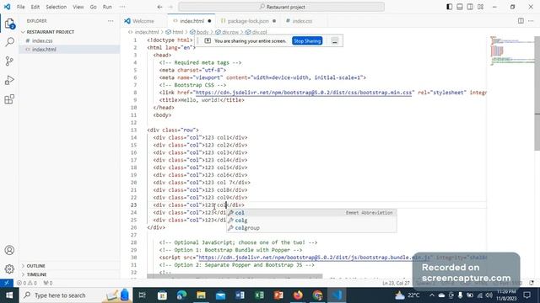Open Run and Debug view
The width and height of the screenshot is (540, 303).
tap(9, 80)
